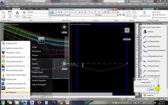Click the Chrome icon in the taskbar

pos(61,103)
